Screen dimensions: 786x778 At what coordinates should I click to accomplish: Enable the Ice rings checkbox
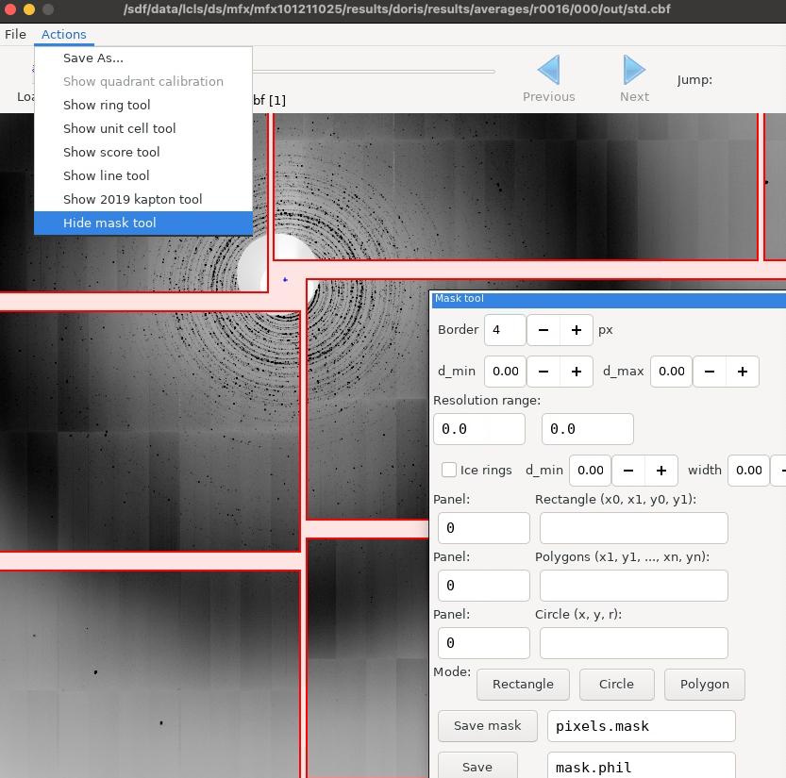(449, 470)
